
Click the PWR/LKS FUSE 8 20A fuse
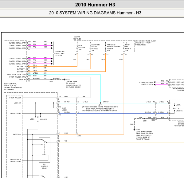[x=124, y=48]
